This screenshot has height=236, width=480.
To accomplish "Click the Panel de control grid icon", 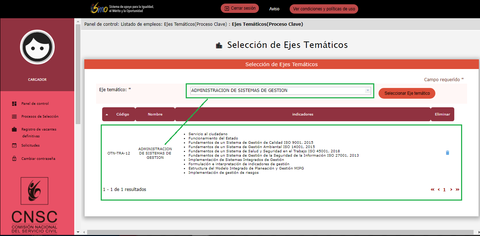I will coord(14,104).
